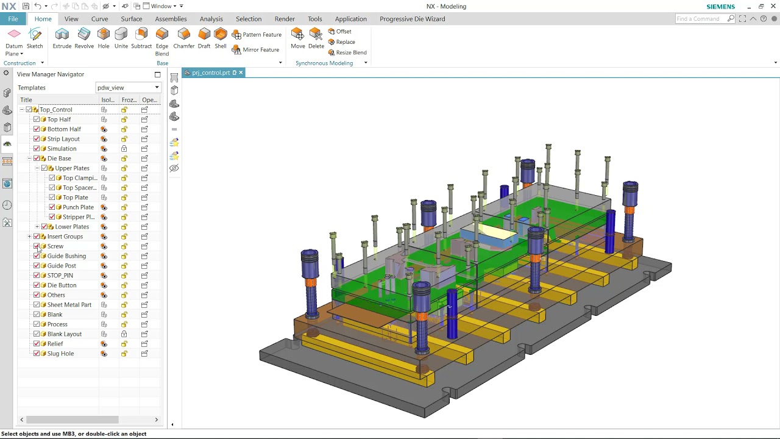
Task: Open the resource bar settings gear
Action: tap(6, 73)
